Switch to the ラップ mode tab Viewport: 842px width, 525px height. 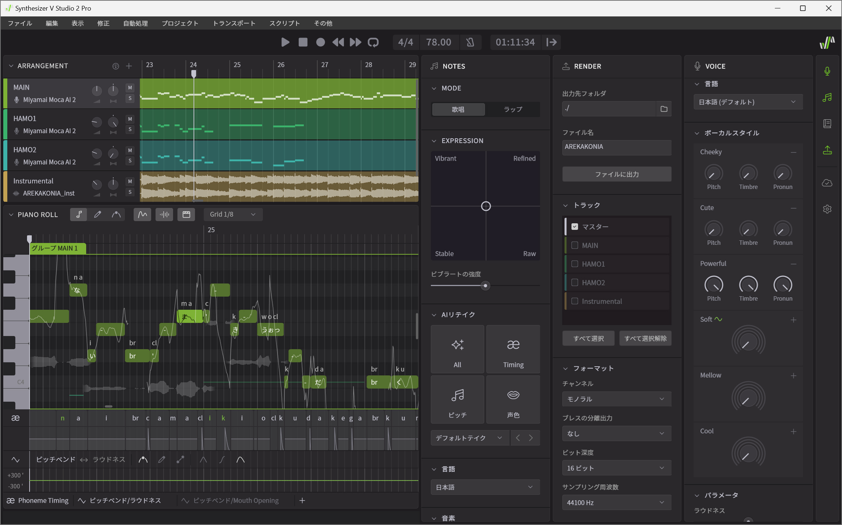(512, 109)
